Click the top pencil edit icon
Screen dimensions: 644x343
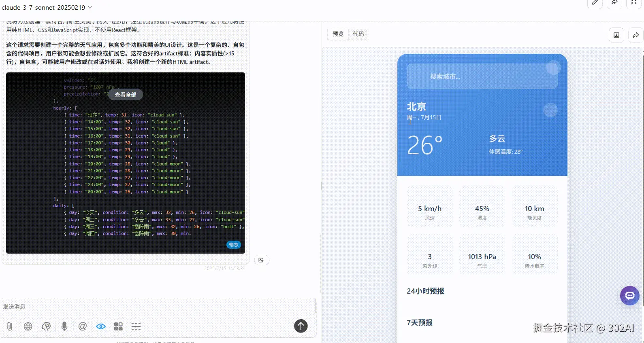(x=595, y=2)
